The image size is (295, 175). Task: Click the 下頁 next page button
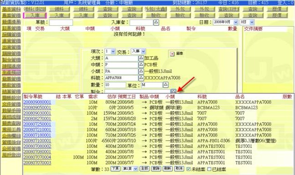[x=115, y=168]
